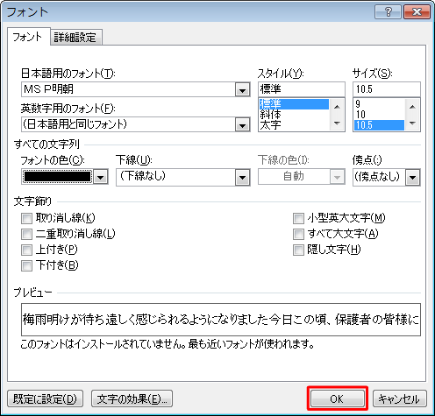Switch to the 詳細設定 tab

click(x=75, y=38)
